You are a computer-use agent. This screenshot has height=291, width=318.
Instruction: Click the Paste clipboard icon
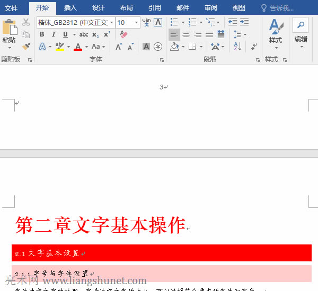coord(10,27)
